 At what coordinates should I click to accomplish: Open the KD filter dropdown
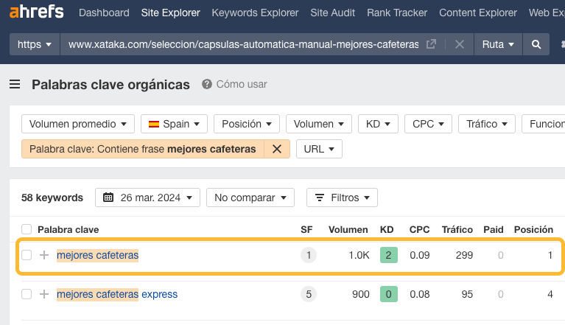(378, 124)
